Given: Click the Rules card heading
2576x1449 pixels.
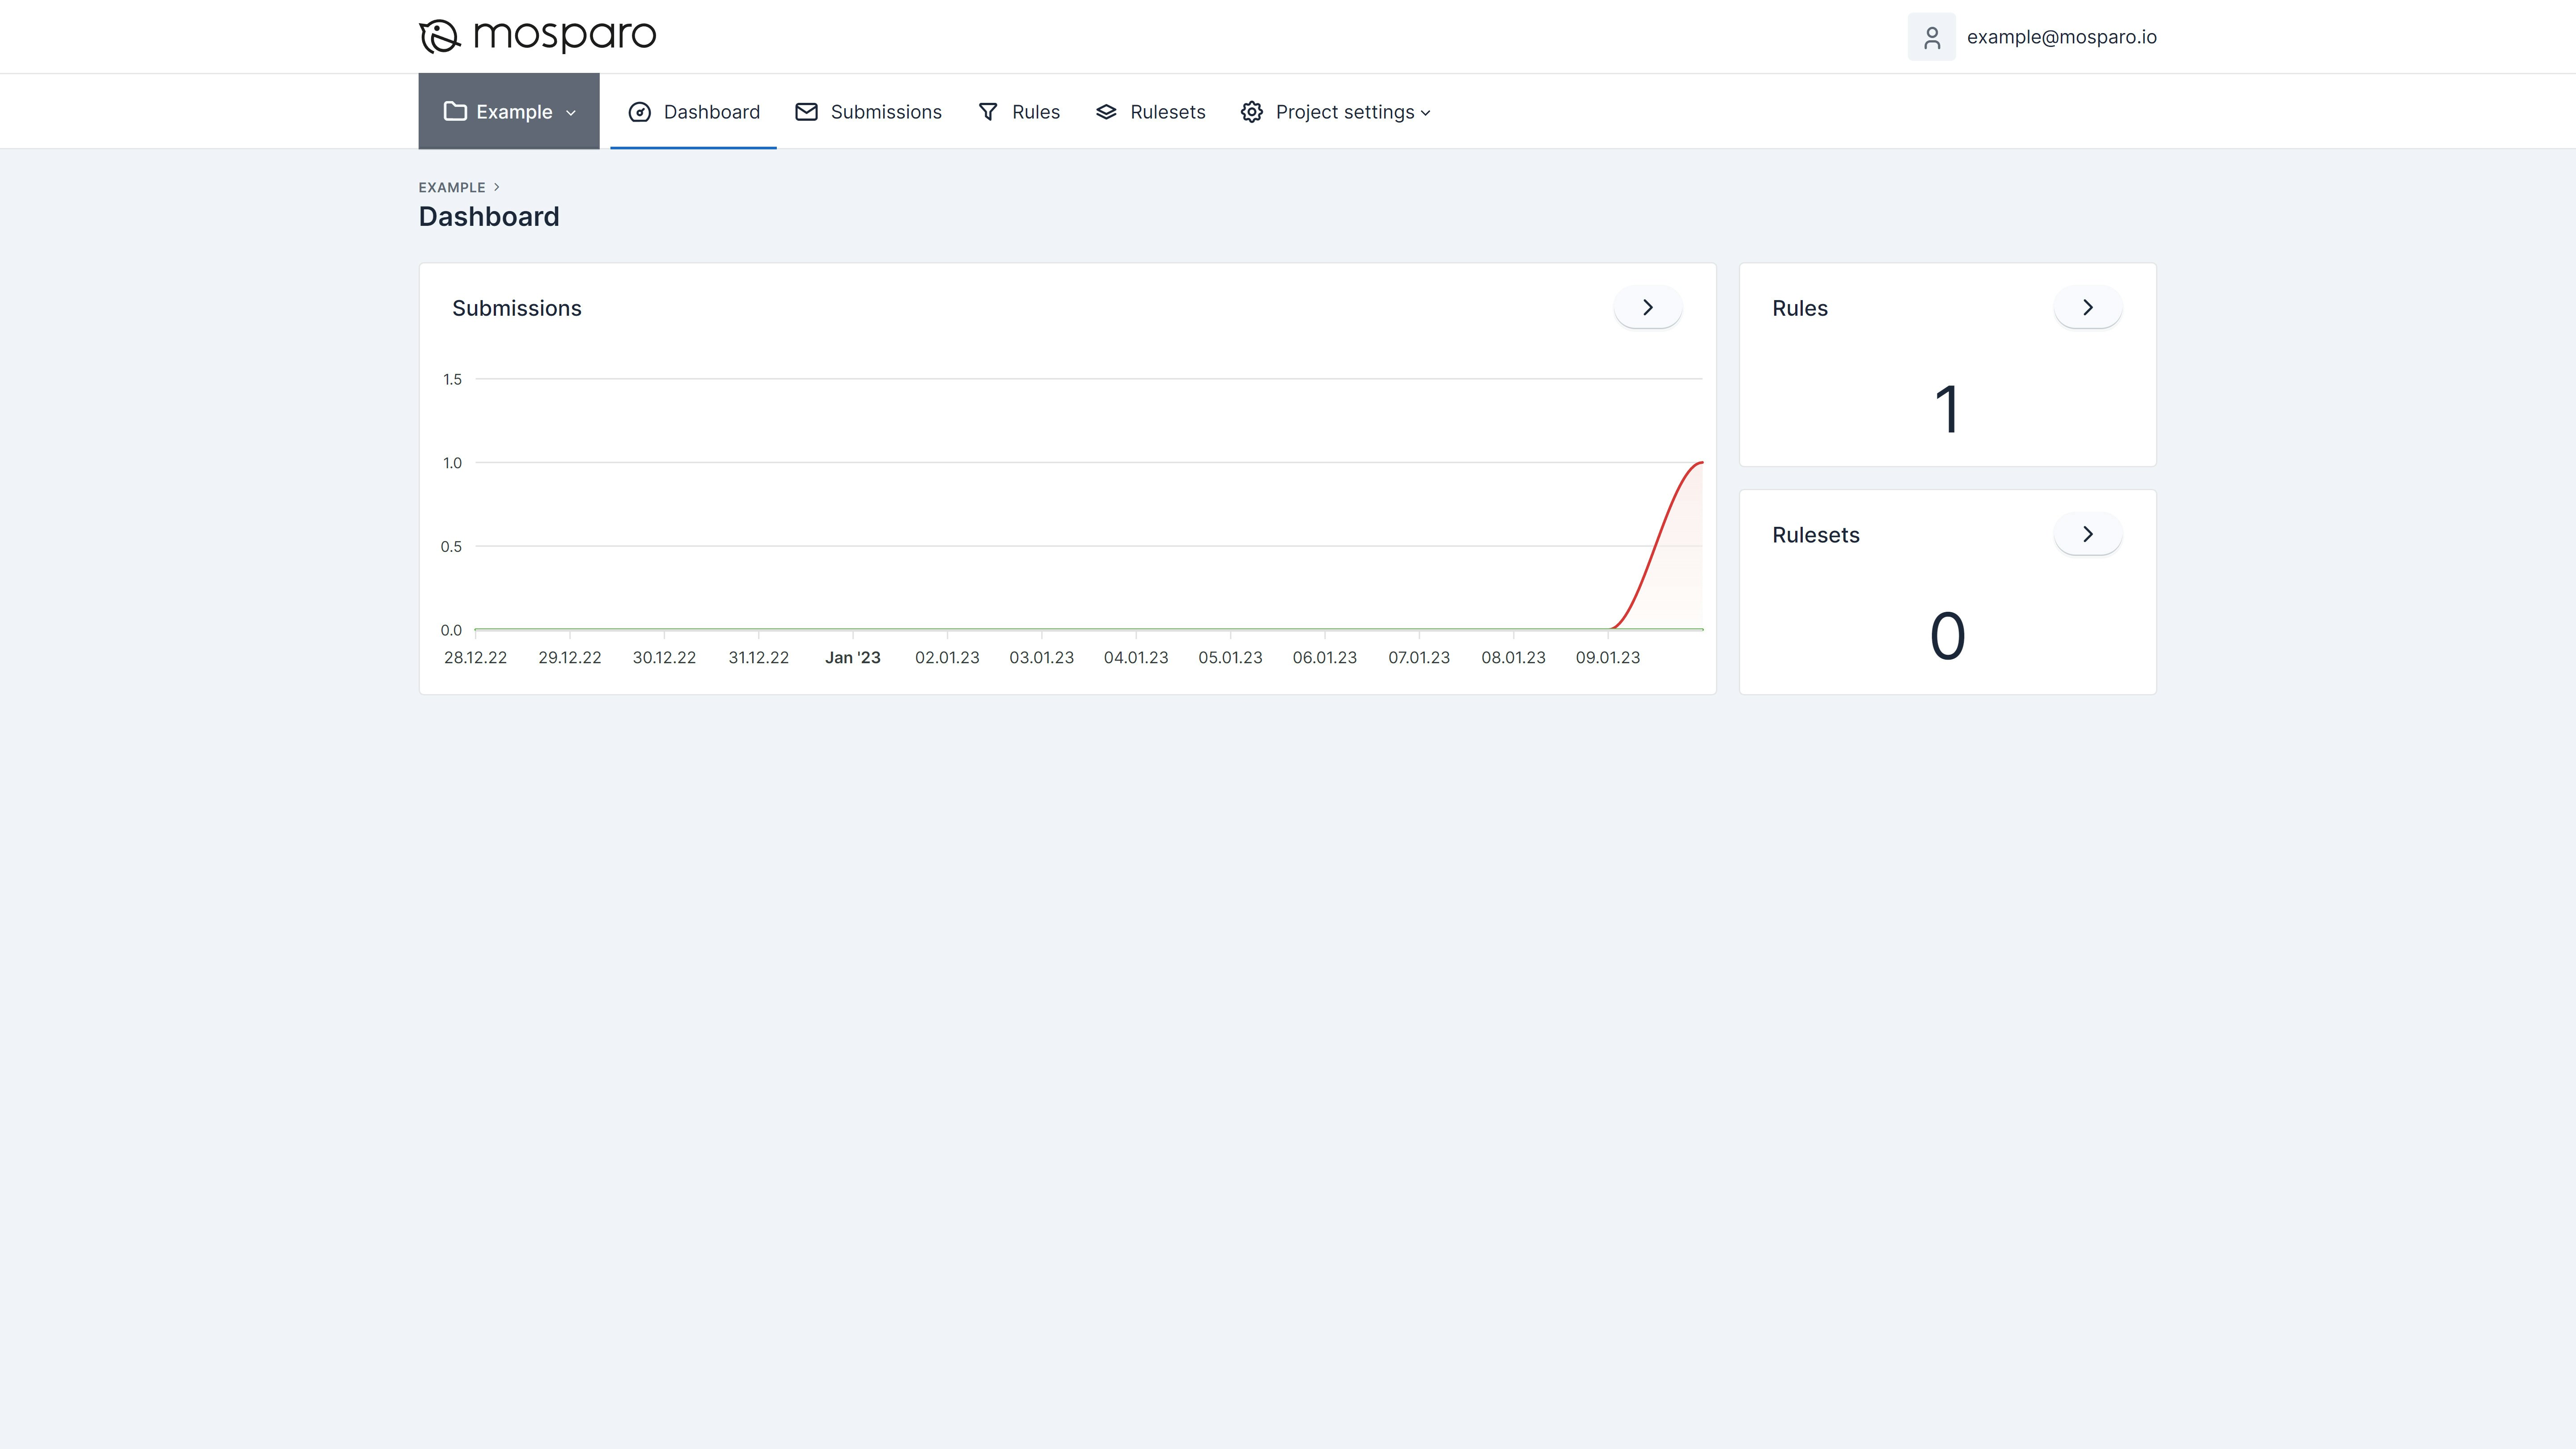Looking at the screenshot, I should click(1799, 308).
